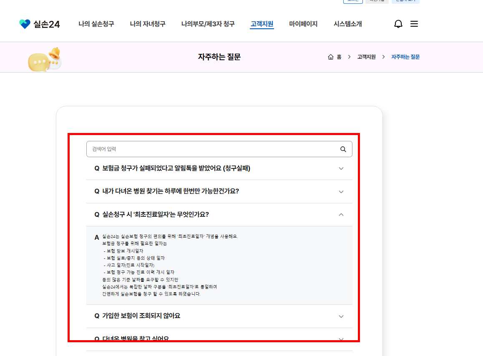Select the 나의 실손청구 menu

pyautogui.click(x=96, y=24)
